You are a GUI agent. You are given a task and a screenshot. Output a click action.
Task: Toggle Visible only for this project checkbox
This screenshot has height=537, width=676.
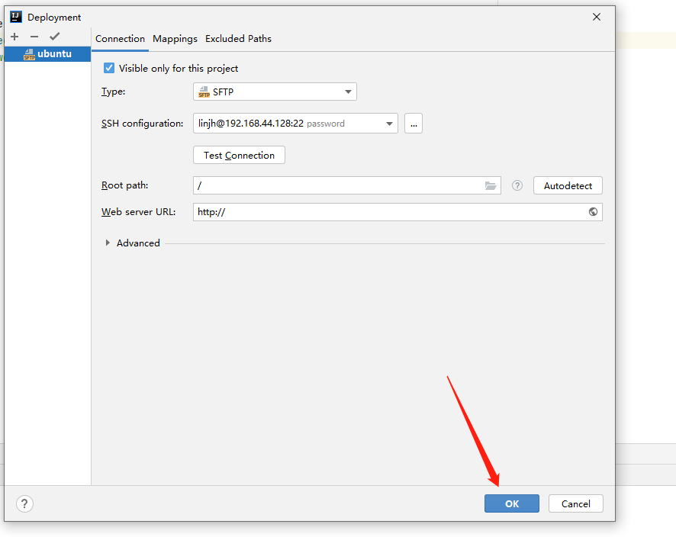coord(109,68)
